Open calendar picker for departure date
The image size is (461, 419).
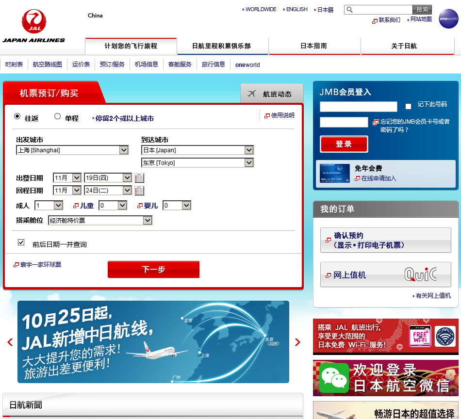click(139, 178)
